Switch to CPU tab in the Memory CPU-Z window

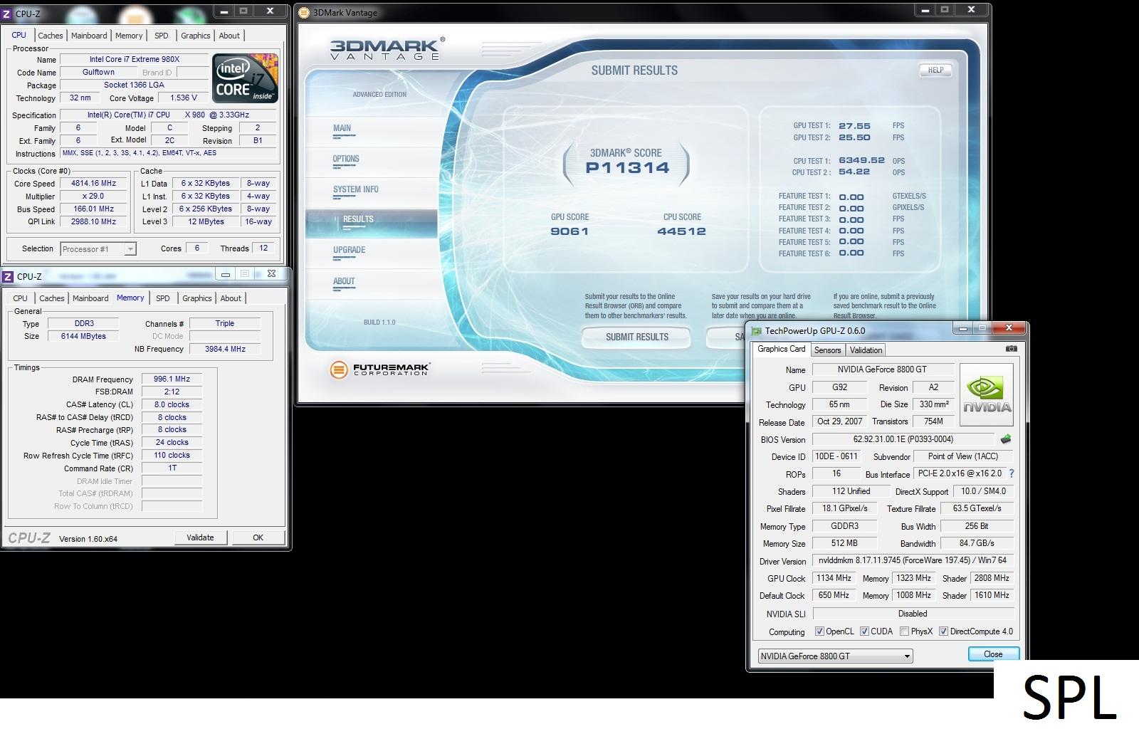point(20,298)
